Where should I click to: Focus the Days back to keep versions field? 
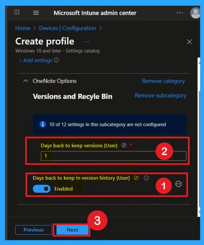point(114,156)
